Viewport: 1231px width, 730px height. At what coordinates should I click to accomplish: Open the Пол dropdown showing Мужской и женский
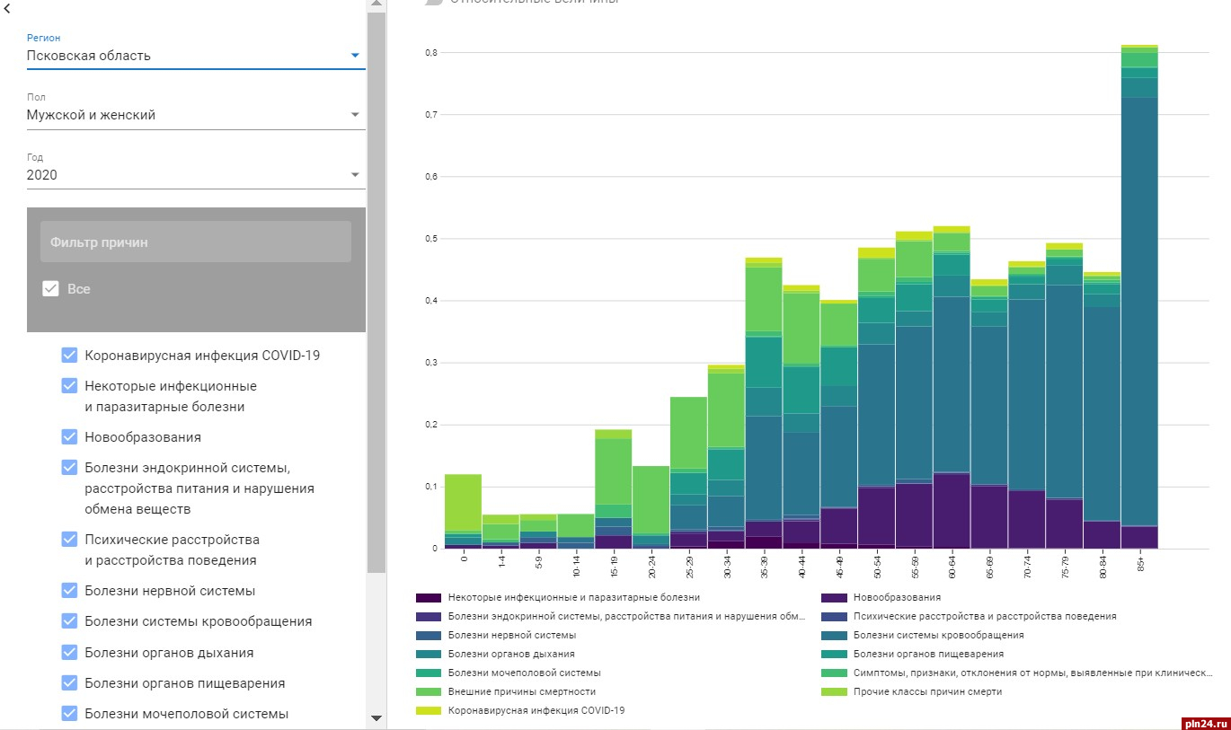(196, 115)
